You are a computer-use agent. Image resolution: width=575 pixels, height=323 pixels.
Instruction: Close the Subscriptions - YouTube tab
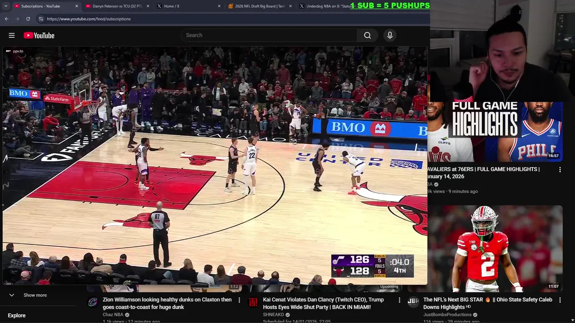[x=76, y=6]
